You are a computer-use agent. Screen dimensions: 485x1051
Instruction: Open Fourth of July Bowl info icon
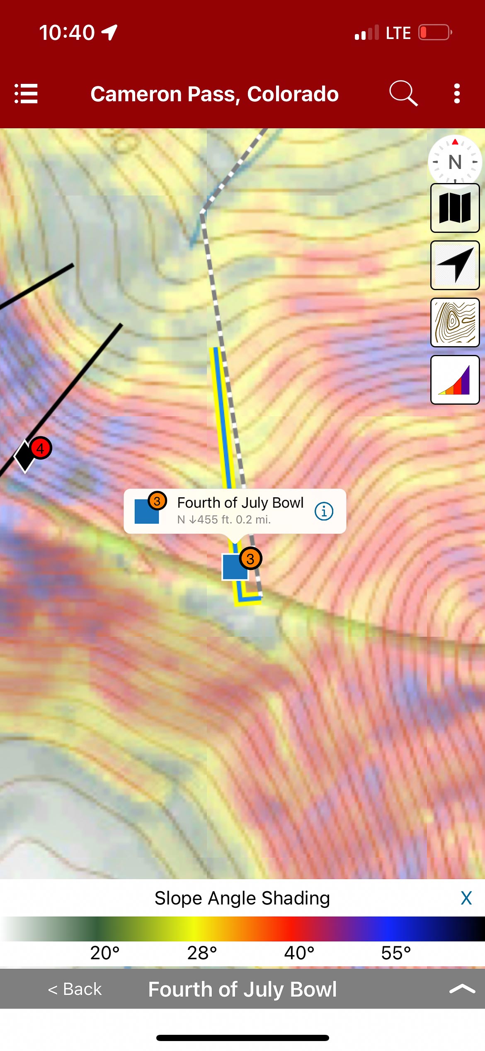pos(324,511)
